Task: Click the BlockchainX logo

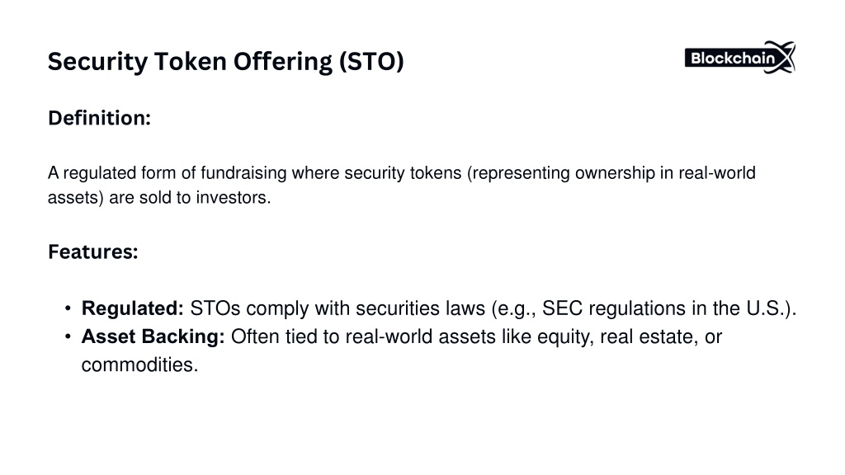Action: pyautogui.click(x=740, y=57)
